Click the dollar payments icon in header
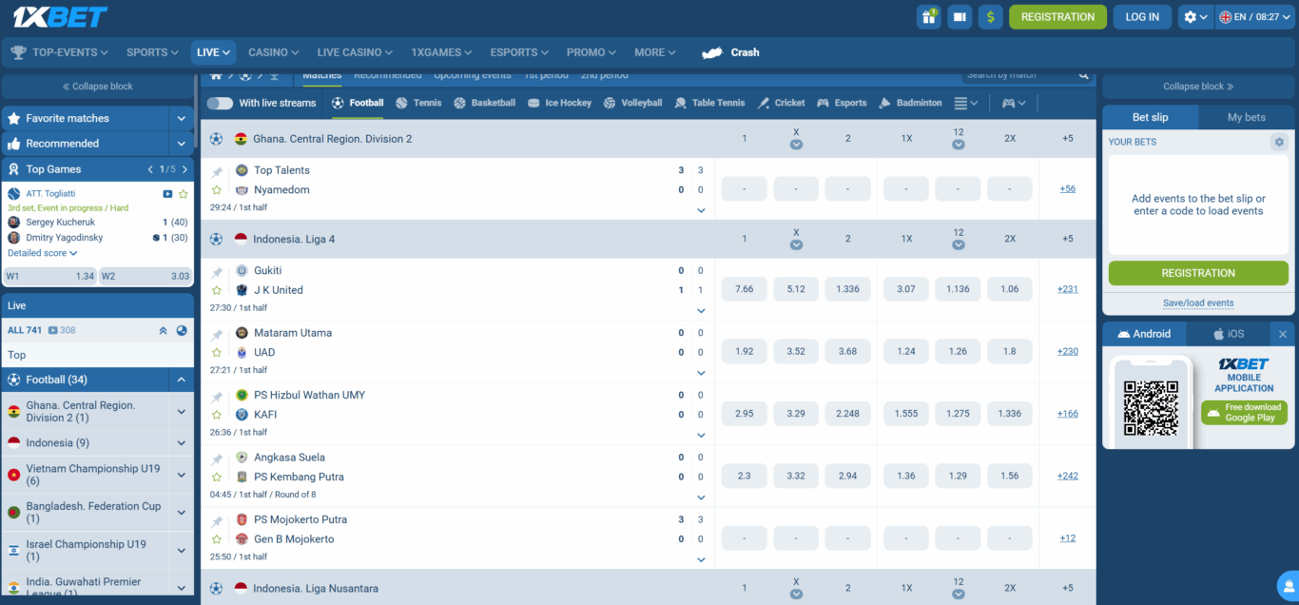 point(990,16)
